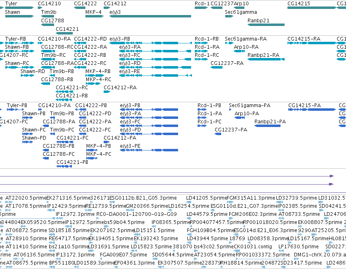Click the CG14215-RA transcript label
The image size is (346, 269).
tap(304, 39)
